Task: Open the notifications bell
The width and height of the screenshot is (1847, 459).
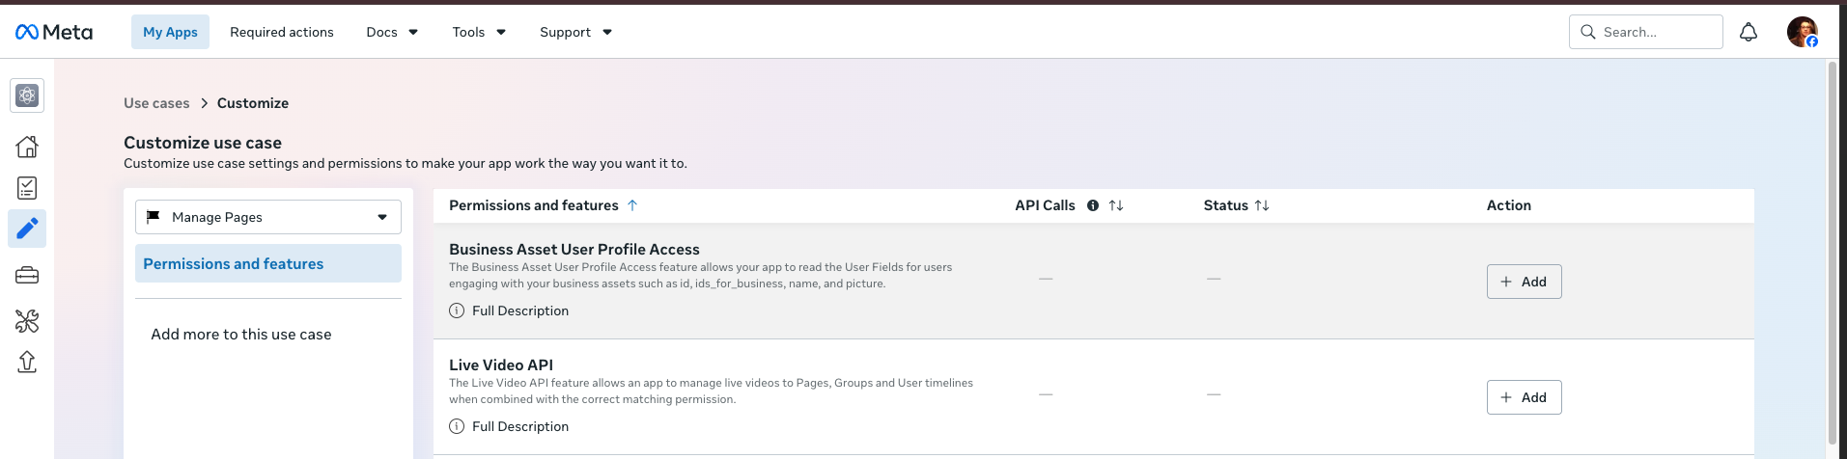Action: coord(1749,32)
